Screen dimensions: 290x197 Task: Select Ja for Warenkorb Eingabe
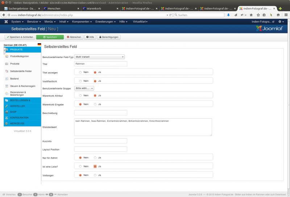pos(95,104)
